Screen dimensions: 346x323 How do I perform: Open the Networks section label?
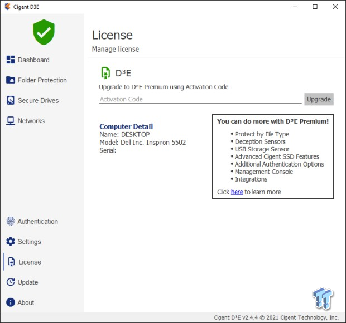pyautogui.click(x=31, y=121)
